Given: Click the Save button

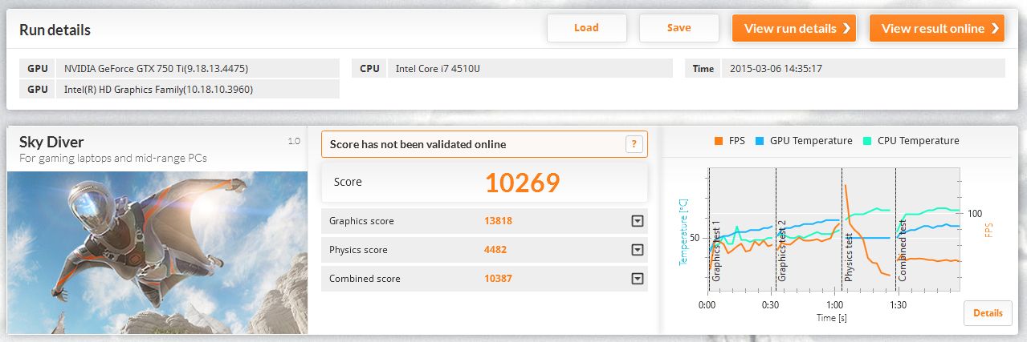Looking at the screenshot, I should tap(679, 28).
